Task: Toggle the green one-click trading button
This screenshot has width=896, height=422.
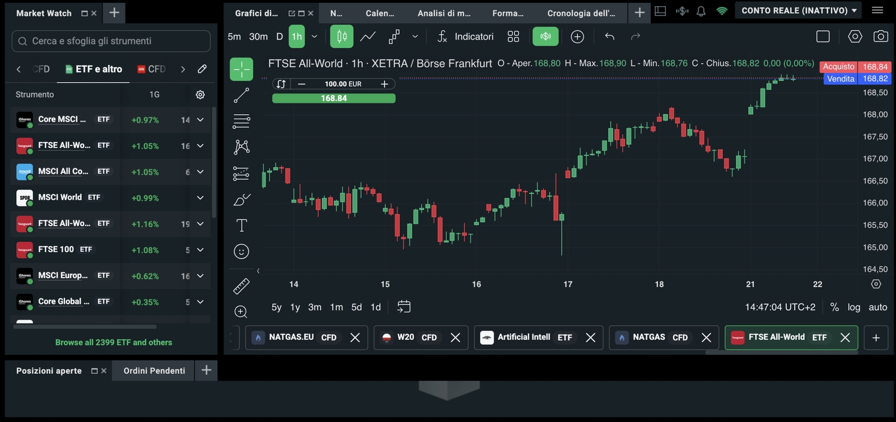Action: point(545,36)
